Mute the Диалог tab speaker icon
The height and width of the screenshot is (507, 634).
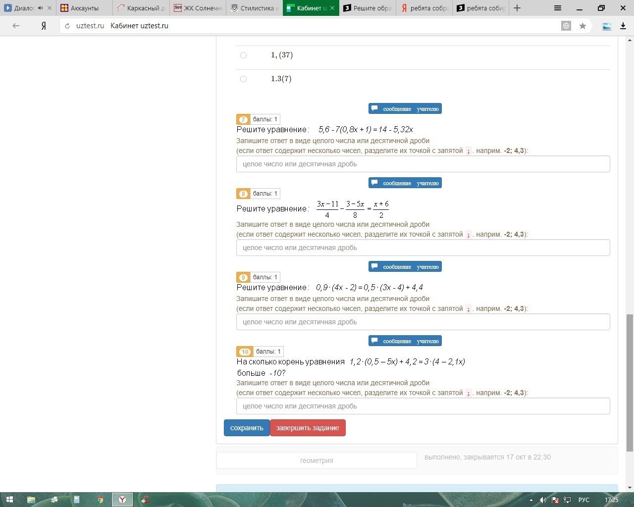40,8
